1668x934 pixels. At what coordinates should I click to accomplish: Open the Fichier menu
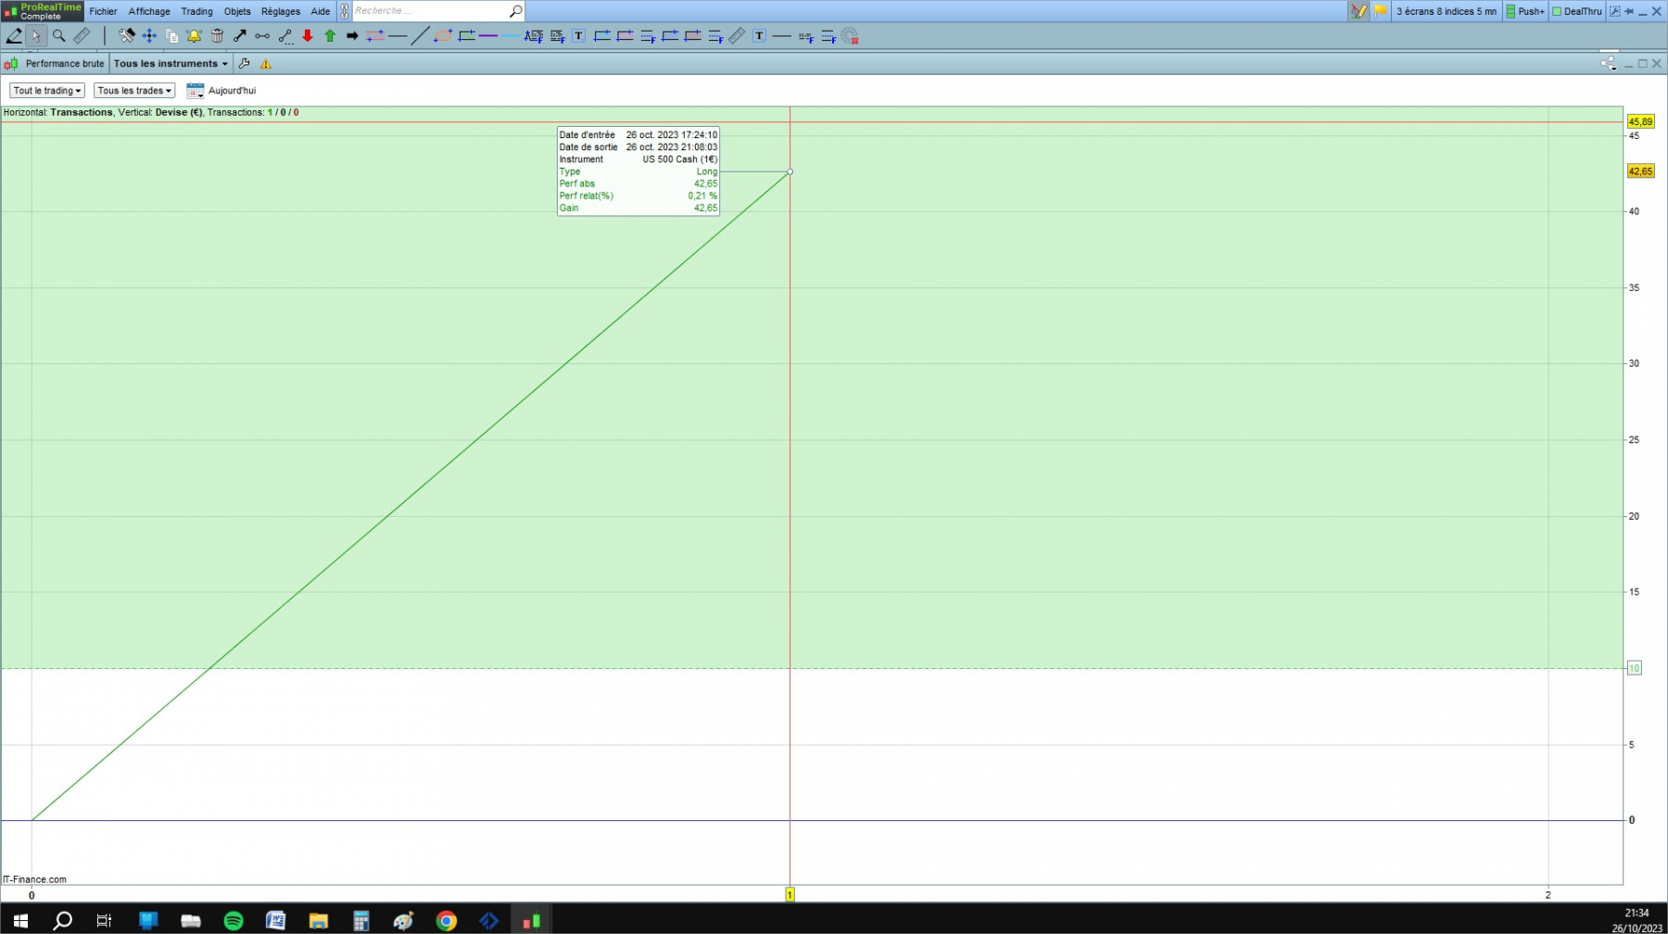click(x=103, y=11)
